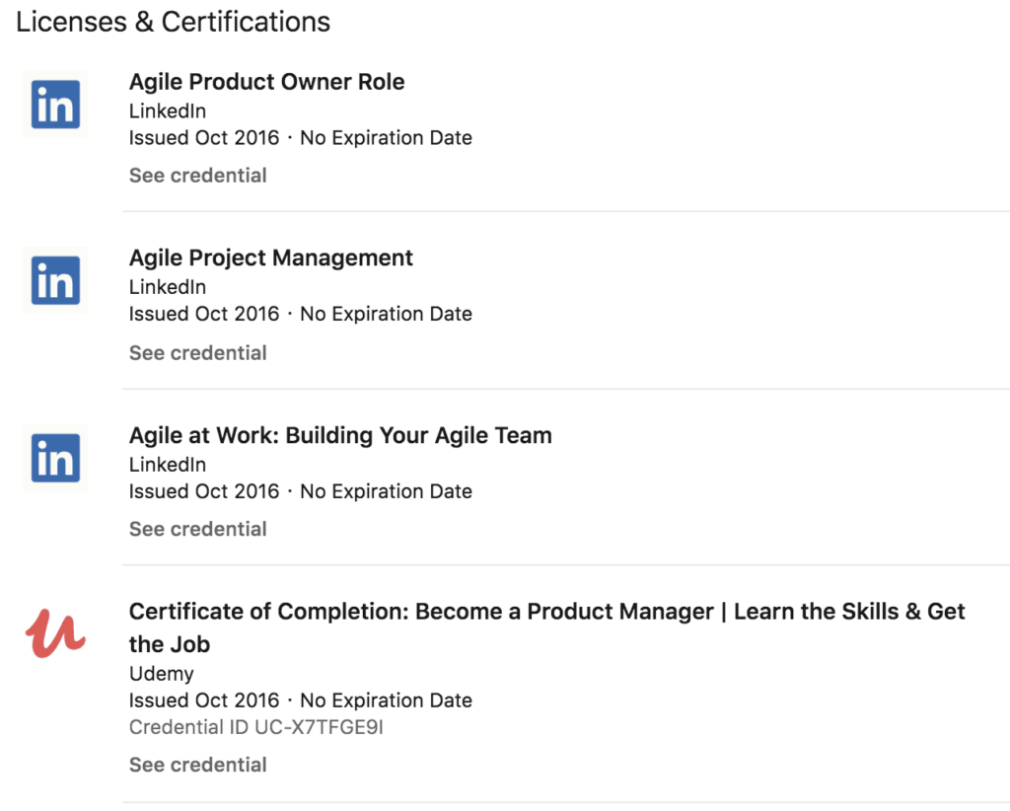Click the LinkedIn issuer name under Agile Product Owner Role
The width and height of the screenshot is (1010, 811).
pyautogui.click(x=167, y=111)
